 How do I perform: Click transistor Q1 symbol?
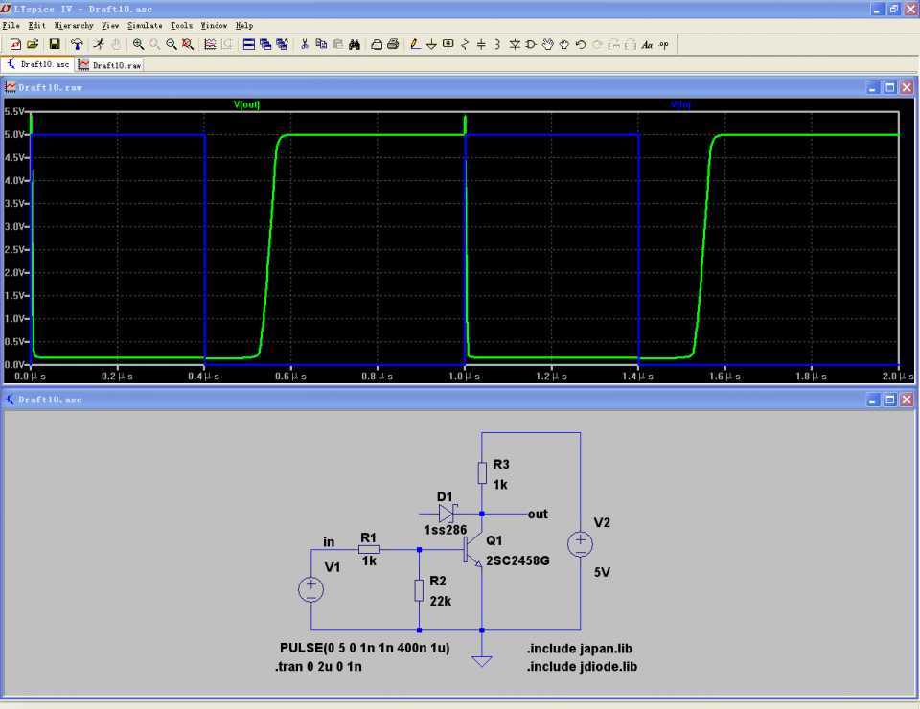point(472,550)
